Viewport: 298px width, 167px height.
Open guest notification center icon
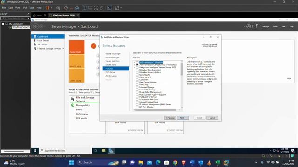293,151
